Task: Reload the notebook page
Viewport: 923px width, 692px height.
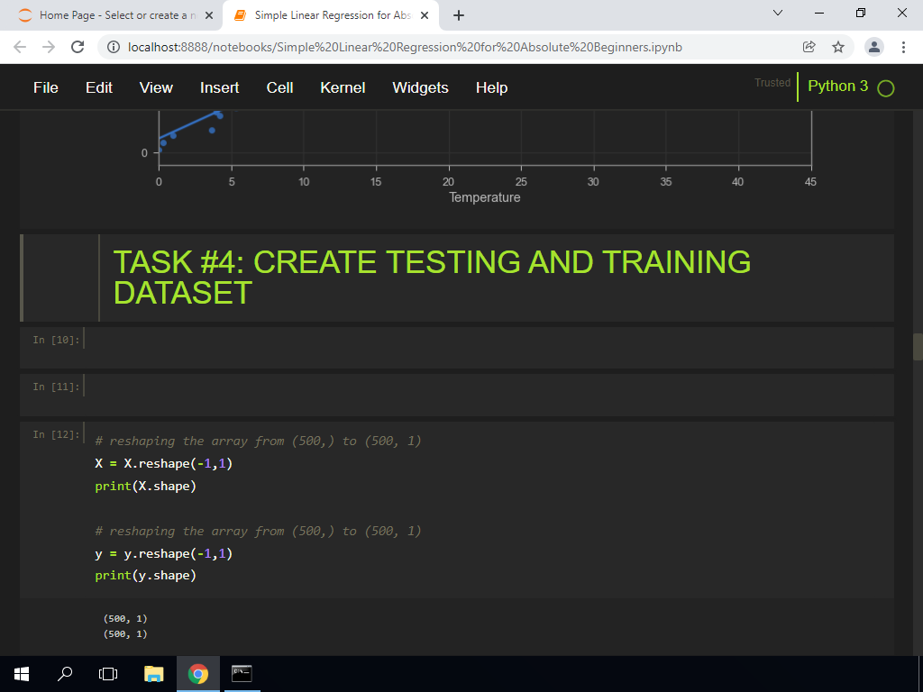Action: point(78,47)
